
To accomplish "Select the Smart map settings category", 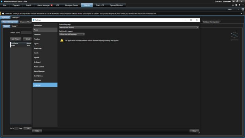I will coord(37,48).
